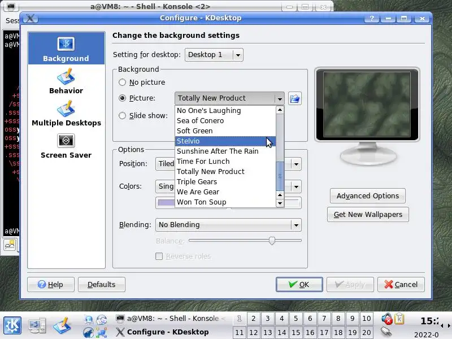The height and width of the screenshot is (339, 452).
Task: Click the red X network tray icon
Action: pyautogui.click(x=387, y=319)
